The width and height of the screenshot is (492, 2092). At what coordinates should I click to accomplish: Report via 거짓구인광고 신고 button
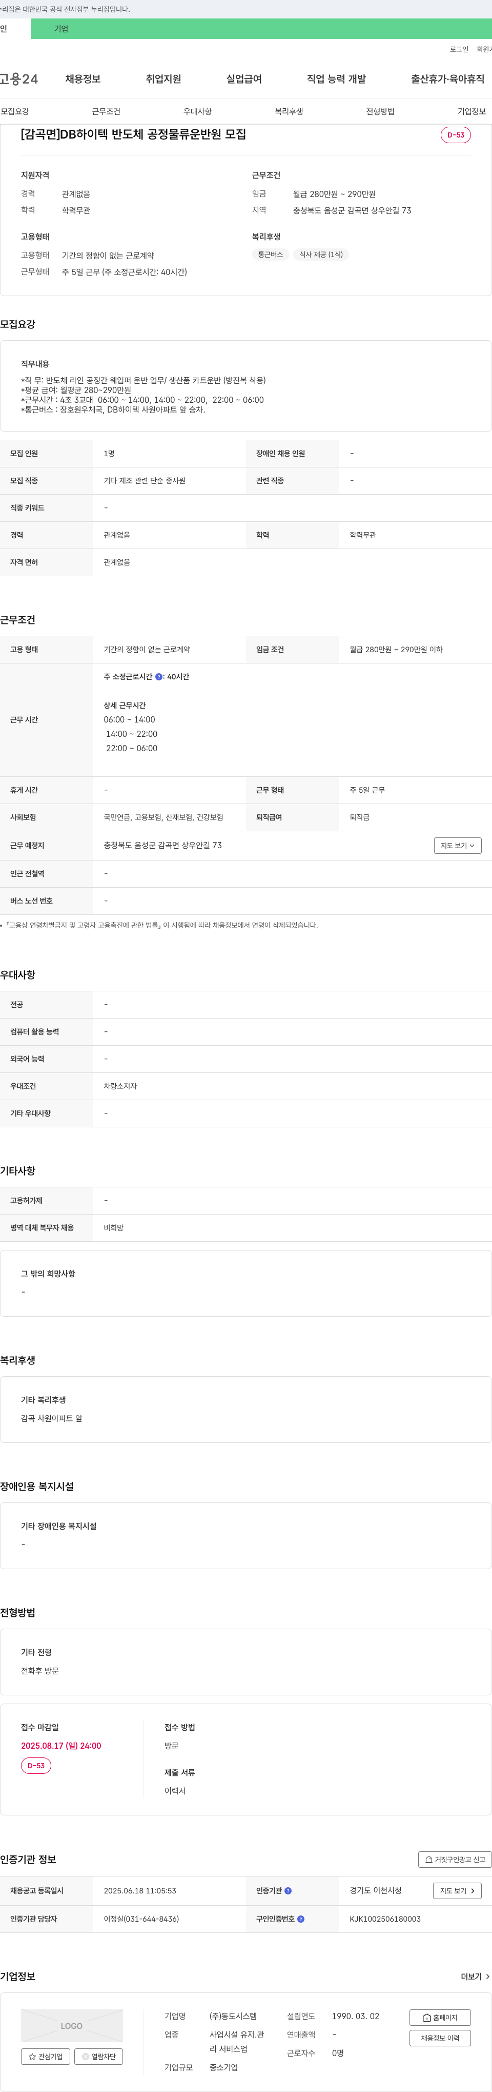pyautogui.click(x=455, y=1859)
